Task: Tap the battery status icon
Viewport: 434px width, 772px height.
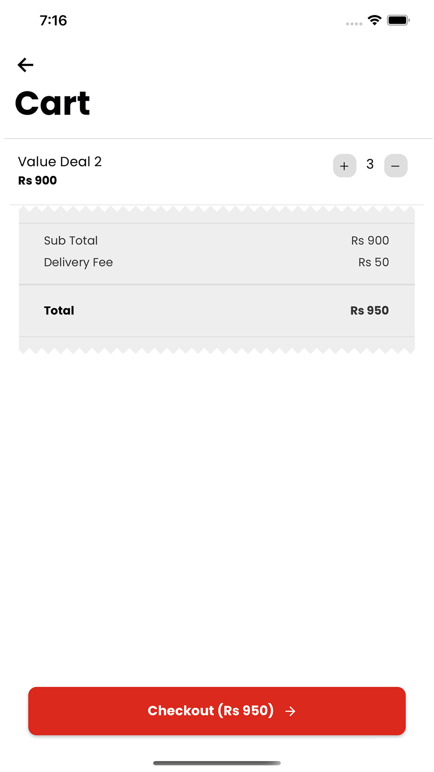Action: point(398,20)
